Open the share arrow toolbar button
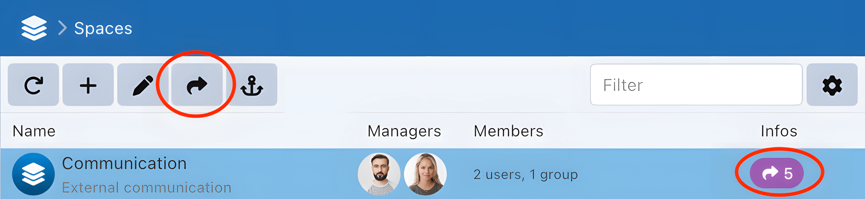865x199 pixels. point(197,85)
